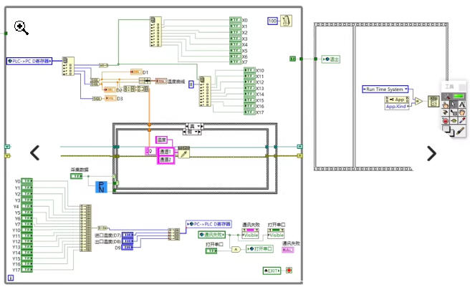470x302 pixels.
Task: Click the App property node header
Action: [x=397, y=99]
